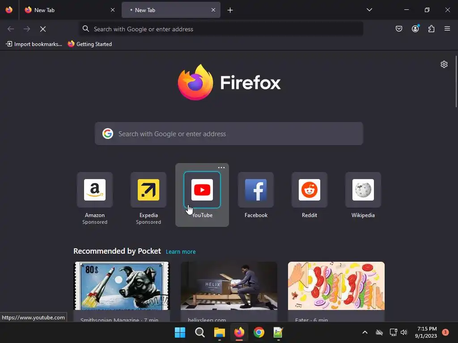Close the first New Tab

tap(113, 10)
